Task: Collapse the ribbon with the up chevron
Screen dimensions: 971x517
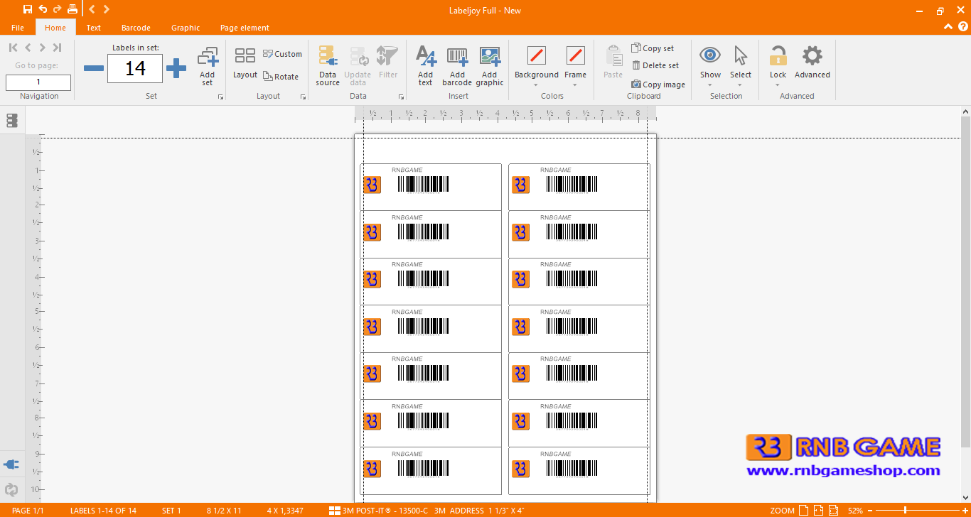Action: [948, 27]
